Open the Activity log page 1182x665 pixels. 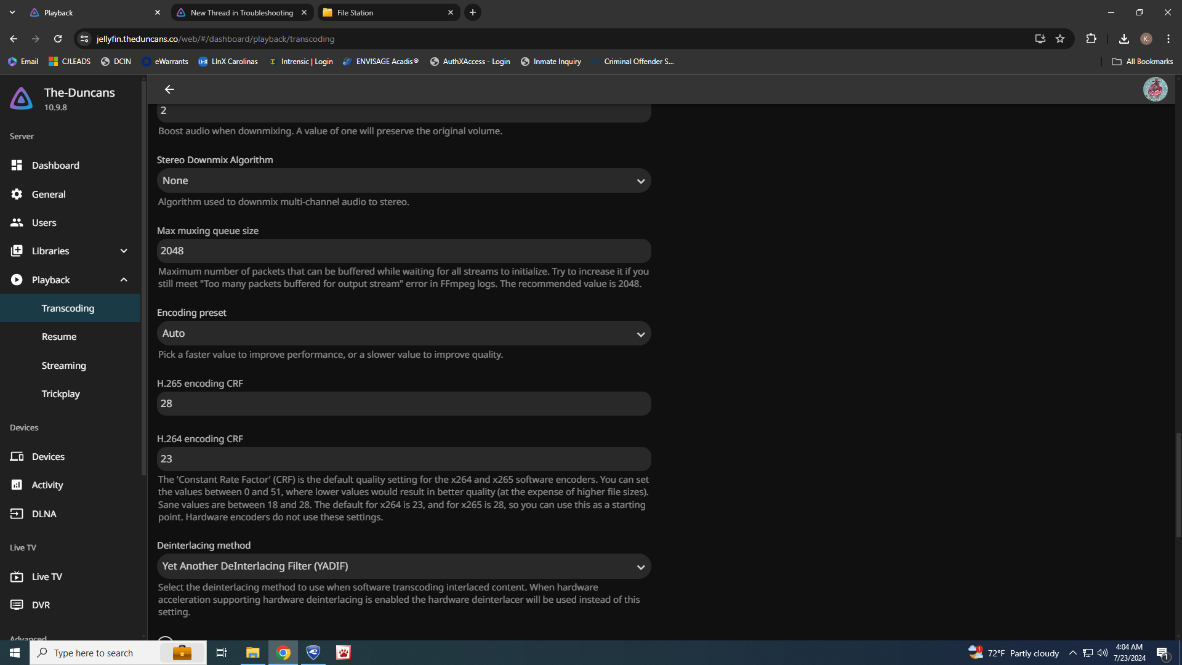point(47,485)
